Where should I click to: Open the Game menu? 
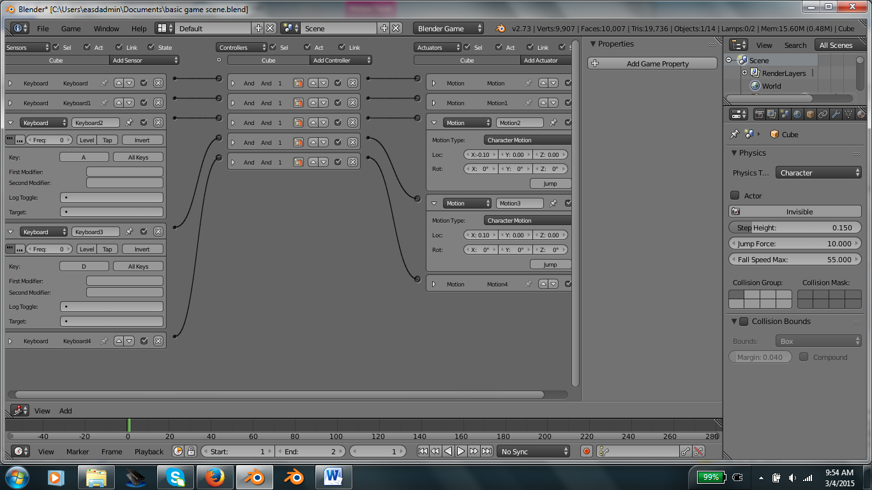(71, 28)
